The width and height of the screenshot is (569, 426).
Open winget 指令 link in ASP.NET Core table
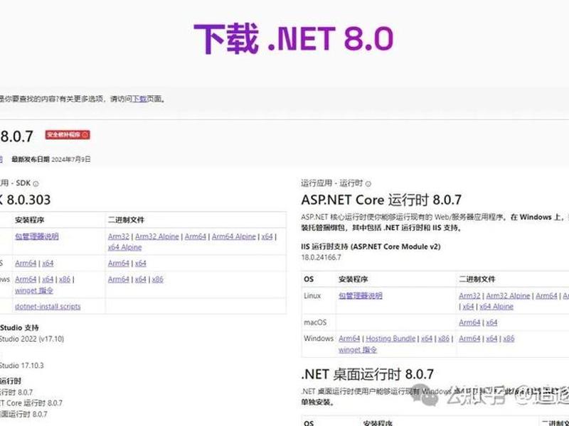click(x=358, y=349)
